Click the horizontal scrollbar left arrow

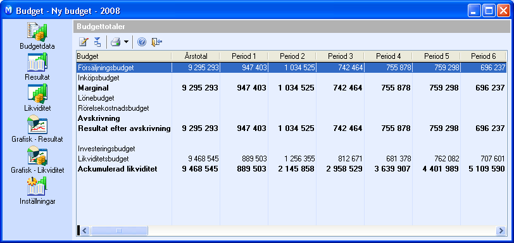tap(85, 230)
